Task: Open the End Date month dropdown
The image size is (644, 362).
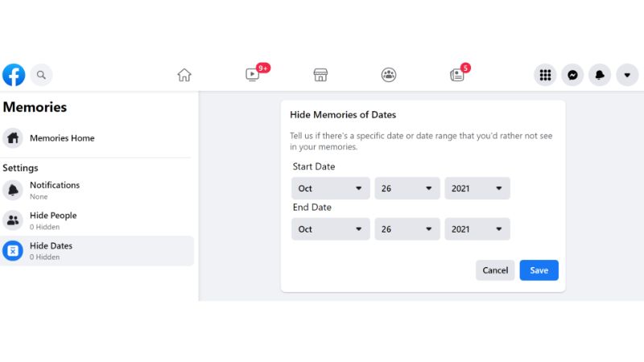Action: [x=331, y=229]
